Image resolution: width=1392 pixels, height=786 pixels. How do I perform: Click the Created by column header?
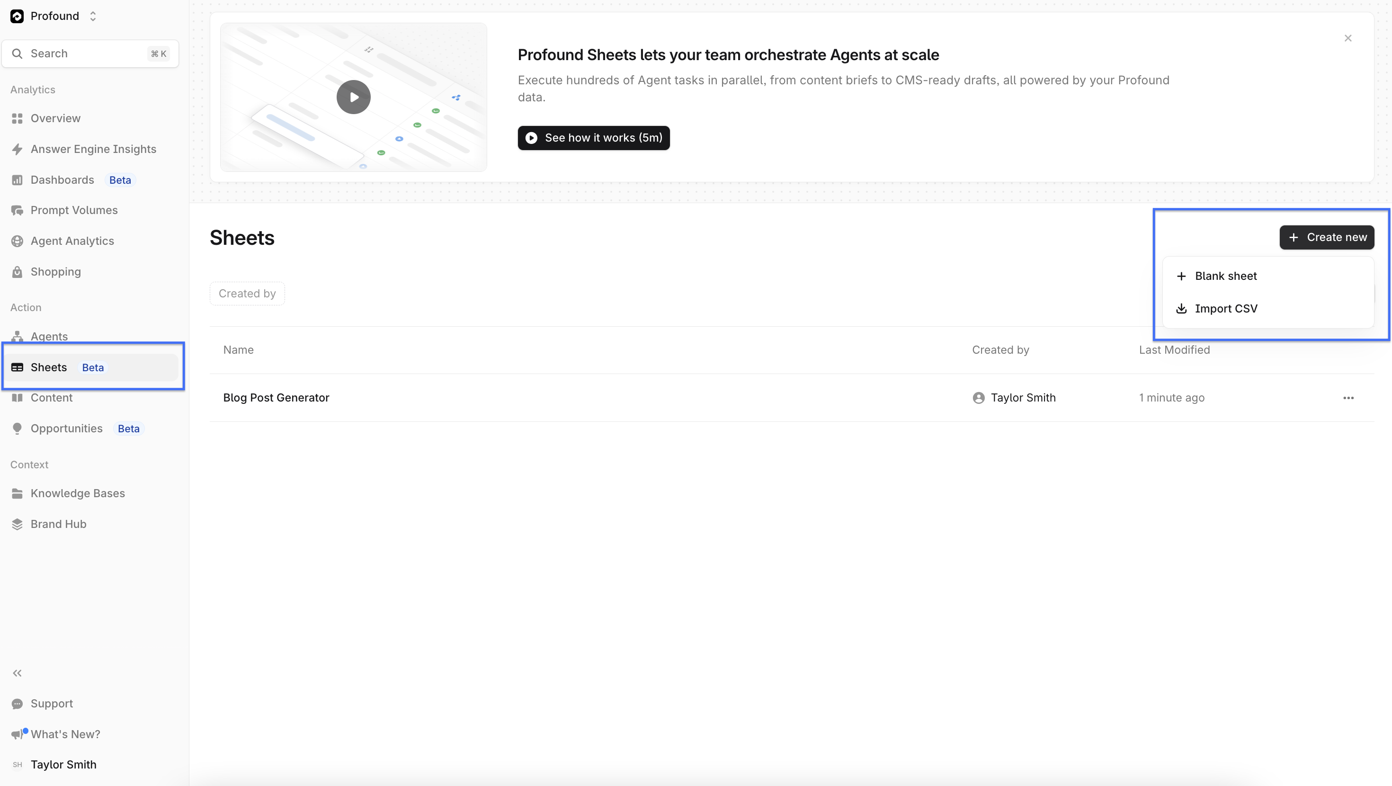tap(1000, 350)
